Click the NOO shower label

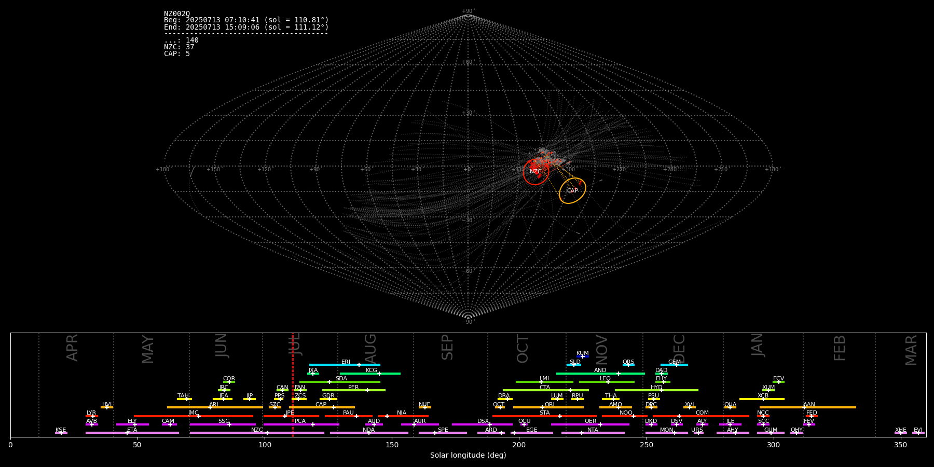(626, 413)
